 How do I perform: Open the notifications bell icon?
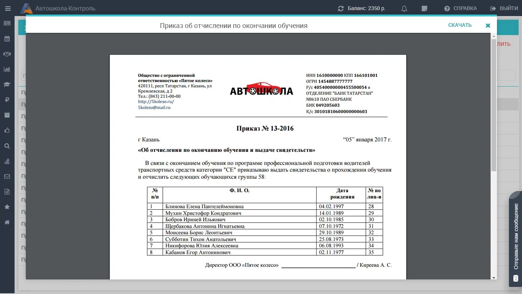[404, 8]
